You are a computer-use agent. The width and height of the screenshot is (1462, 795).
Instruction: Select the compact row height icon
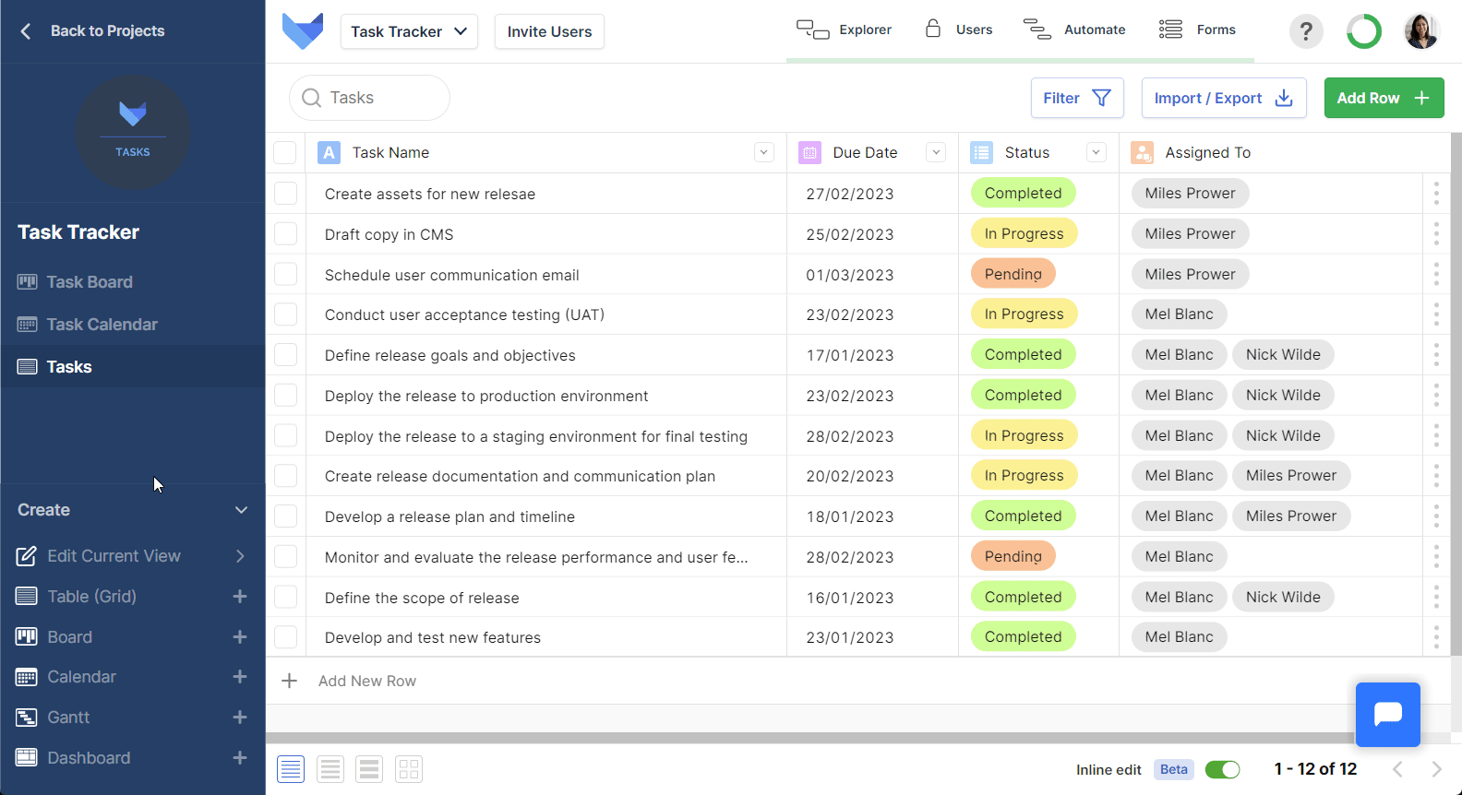tap(291, 769)
